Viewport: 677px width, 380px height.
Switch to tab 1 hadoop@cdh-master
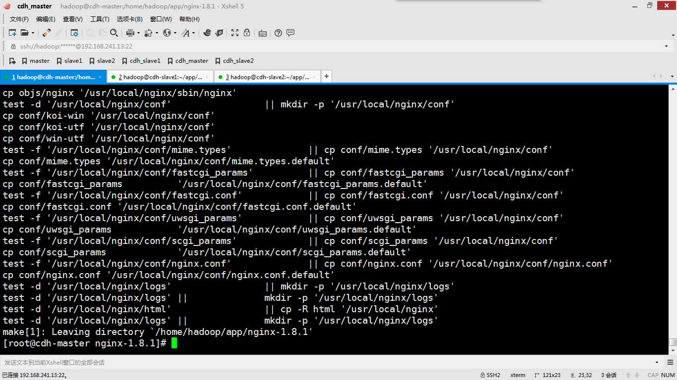(53, 77)
